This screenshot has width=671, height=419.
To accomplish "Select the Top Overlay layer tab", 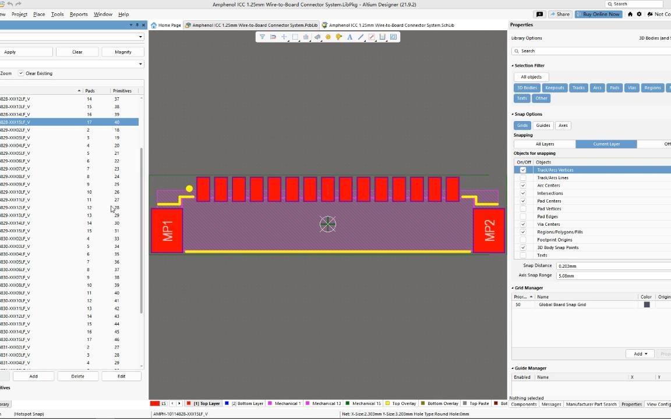I will (x=401, y=404).
